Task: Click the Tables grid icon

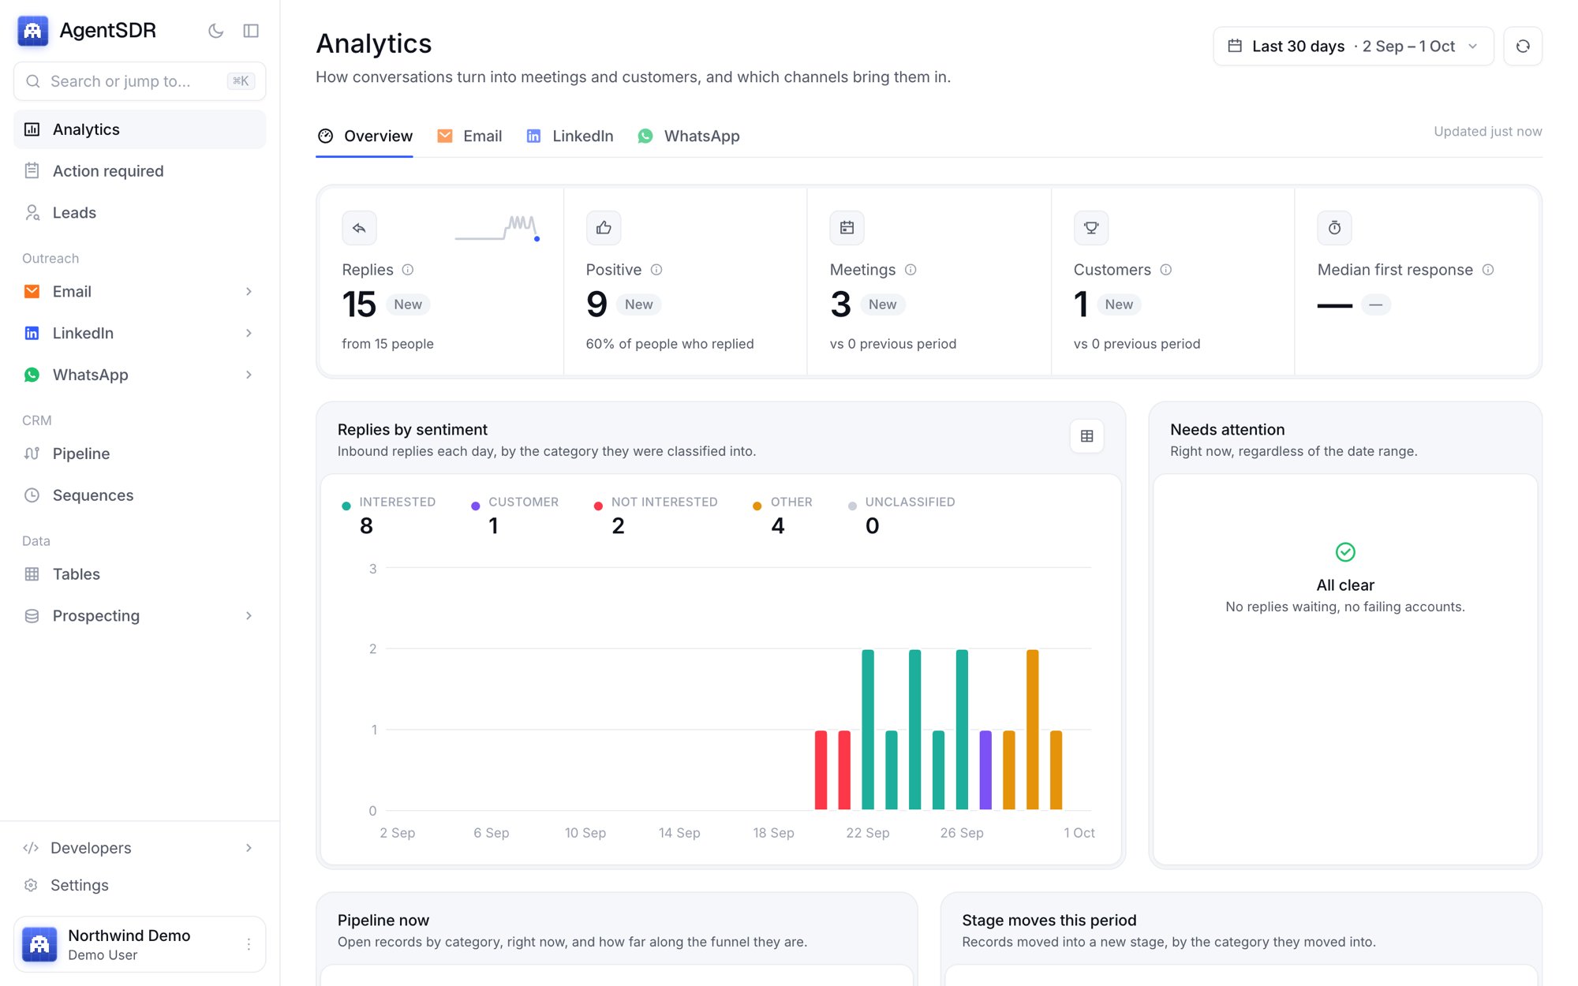Action: 32,574
